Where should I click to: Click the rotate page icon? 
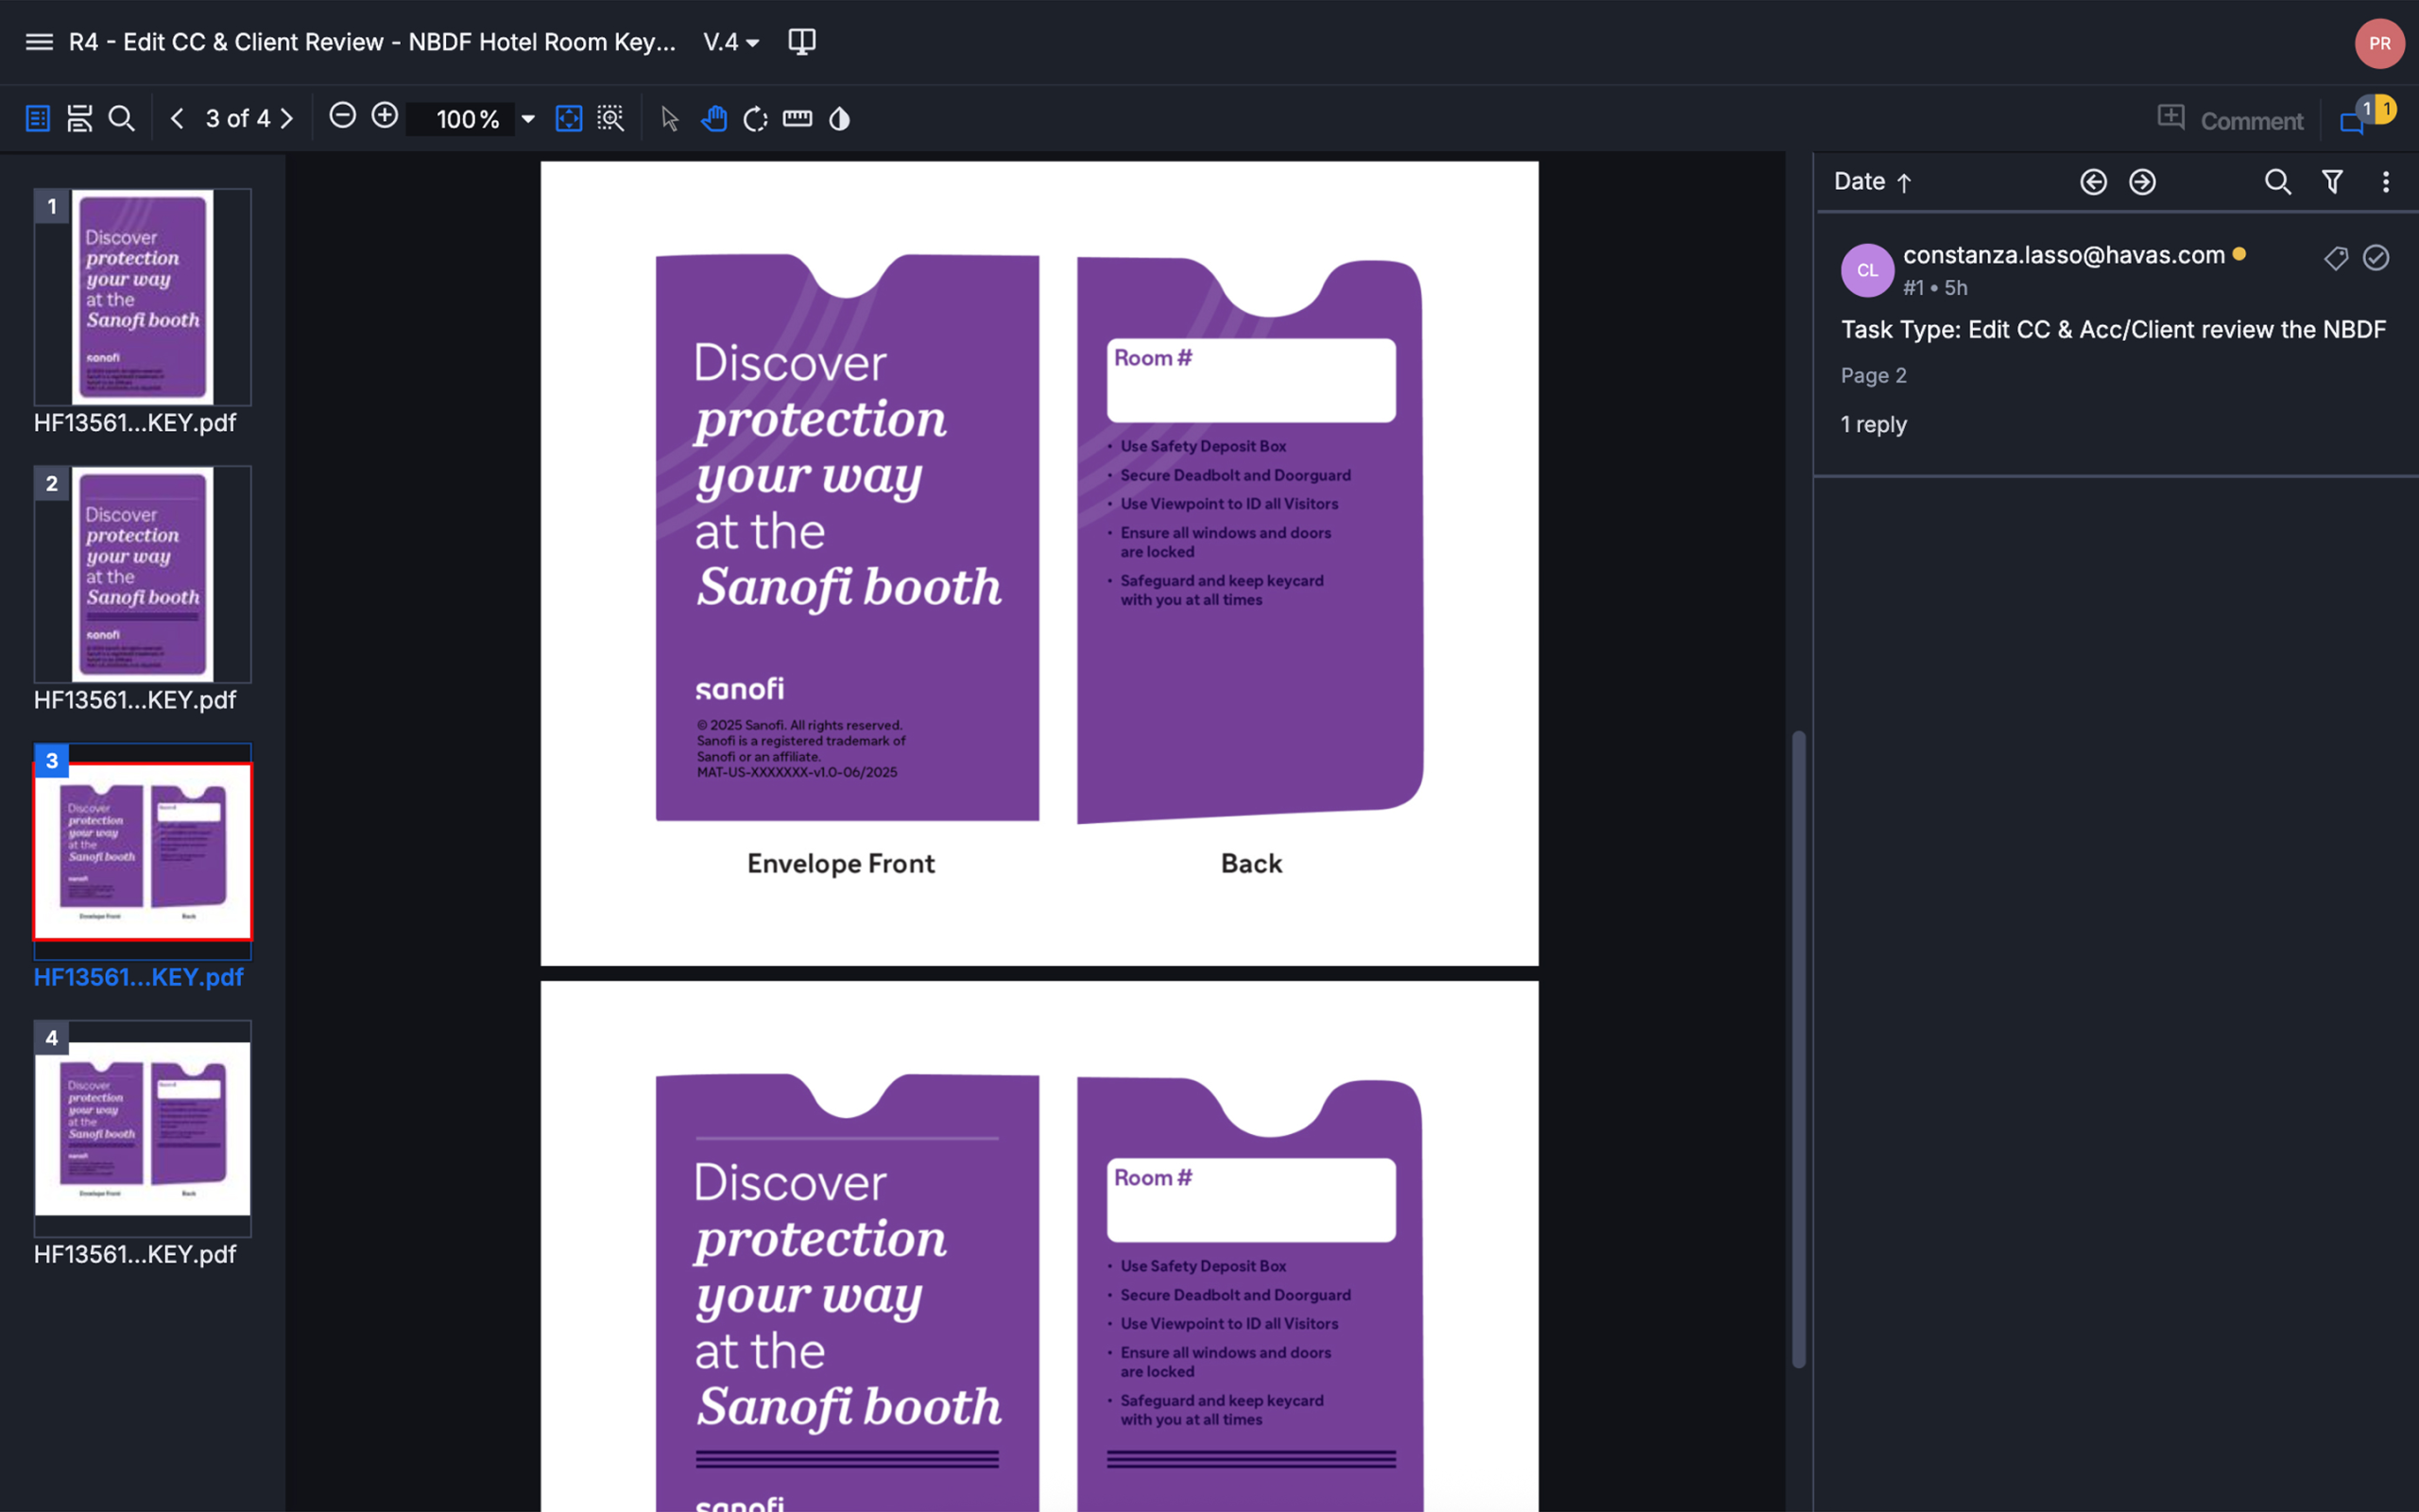click(x=756, y=119)
